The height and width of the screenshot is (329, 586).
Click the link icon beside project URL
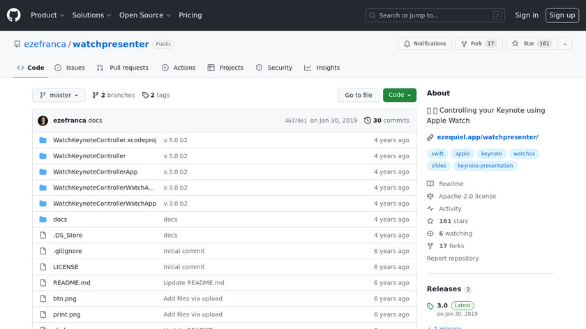pos(430,137)
